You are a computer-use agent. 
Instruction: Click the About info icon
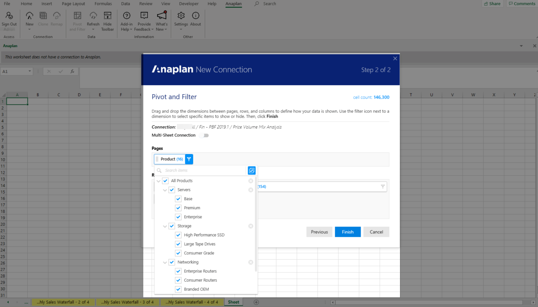coord(196,16)
